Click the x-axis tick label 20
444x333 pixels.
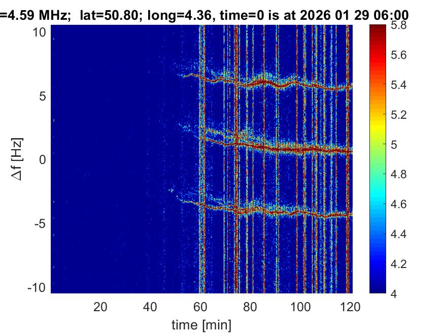click(x=100, y=307)
